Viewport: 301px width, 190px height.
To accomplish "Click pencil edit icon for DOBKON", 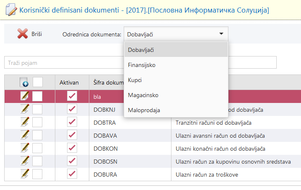I will point(25,148).
